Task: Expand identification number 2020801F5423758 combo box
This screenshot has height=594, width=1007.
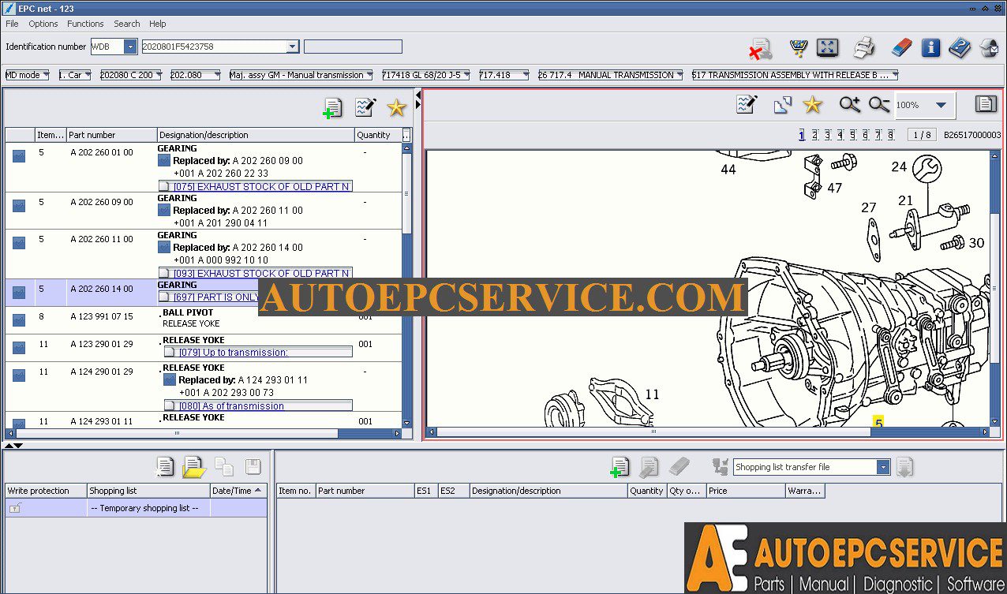Action: coord(293,47)
